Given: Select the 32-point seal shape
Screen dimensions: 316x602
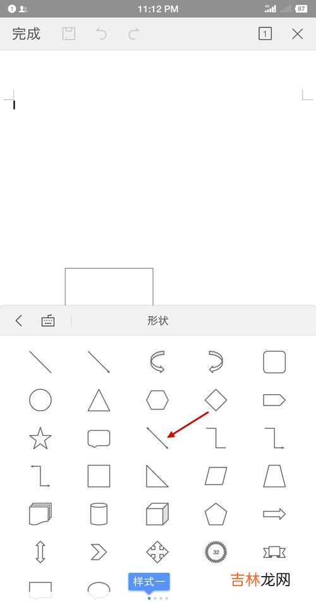Looking at the screenshot, I should [216, 552].
